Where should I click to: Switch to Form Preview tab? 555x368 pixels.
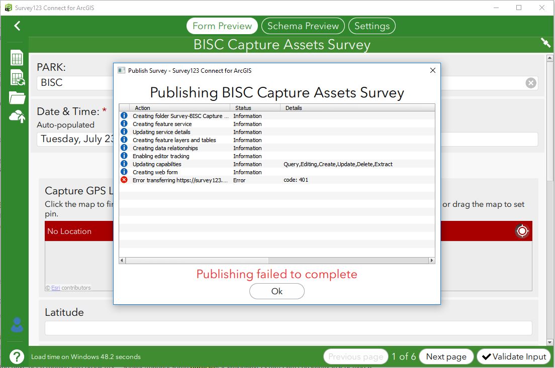(x=222, y=26)
